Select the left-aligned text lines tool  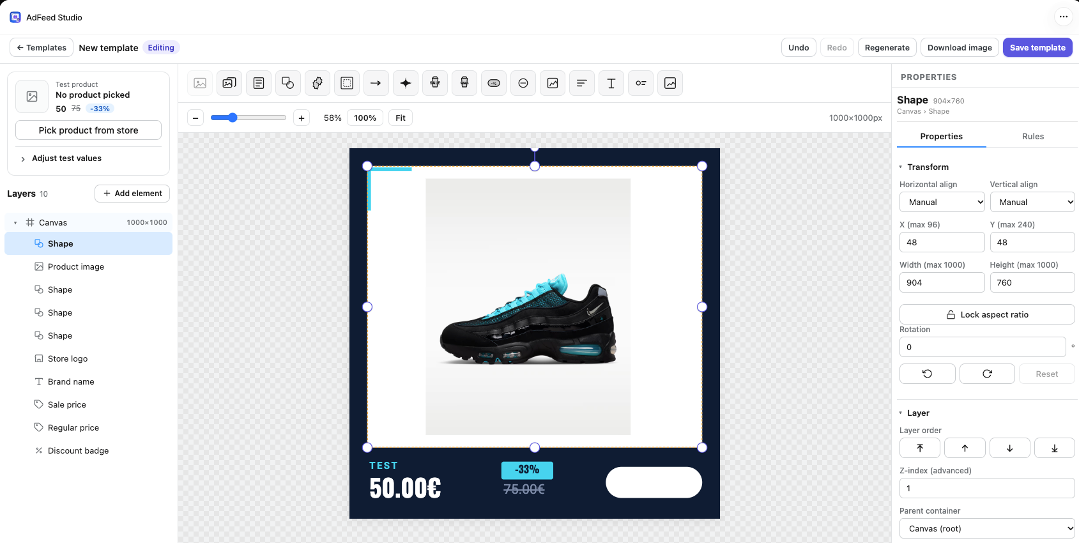582,83
